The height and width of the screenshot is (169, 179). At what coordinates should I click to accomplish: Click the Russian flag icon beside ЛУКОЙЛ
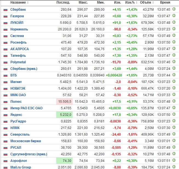coord(5,23)
